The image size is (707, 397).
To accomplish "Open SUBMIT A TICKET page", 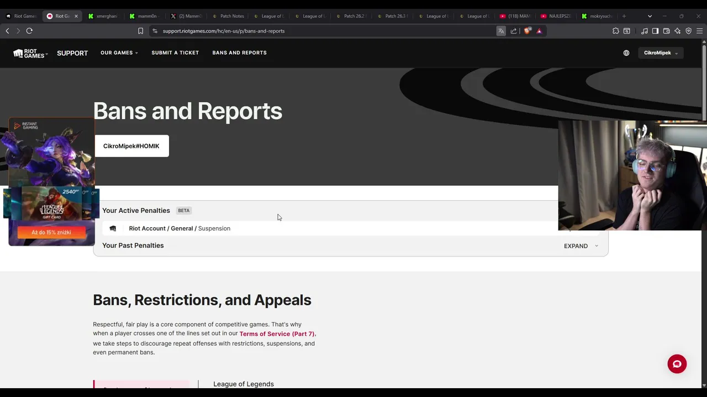I will pyautogui.click(x=175, y=53).
